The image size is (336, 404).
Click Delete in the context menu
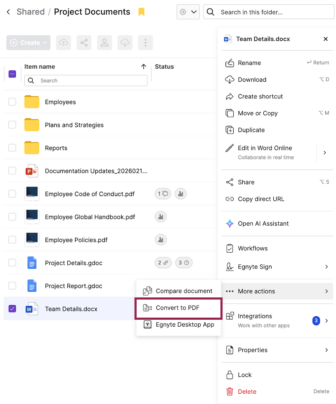pyautogui.click(x=247, y=392)
